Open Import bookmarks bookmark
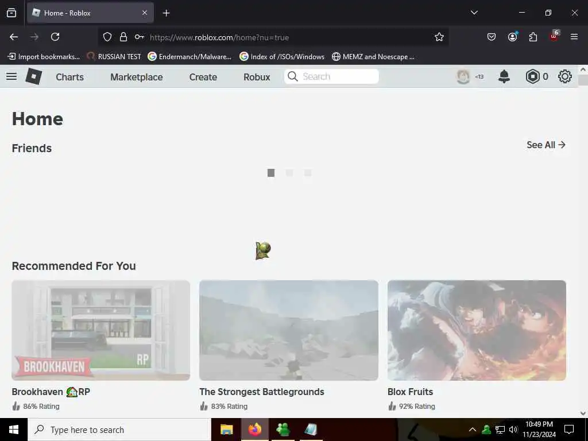 (x=44, y=57)
